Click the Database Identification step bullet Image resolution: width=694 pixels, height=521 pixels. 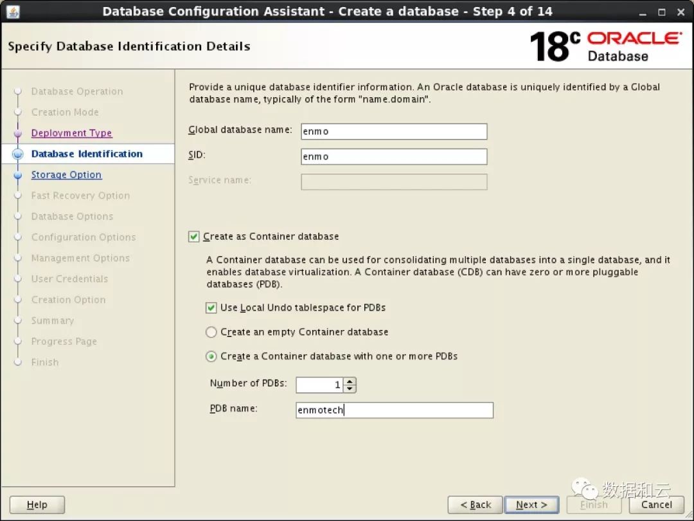[x=18, y=154]
